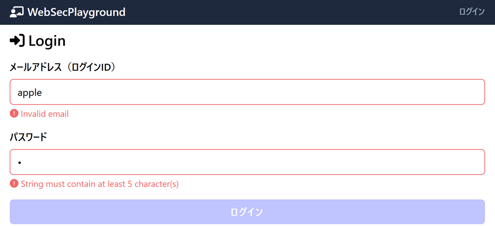Screen dimensions: 495x226
Task: Click the Login page heading text
Action: pyautogui.click(x=47, y=41)
